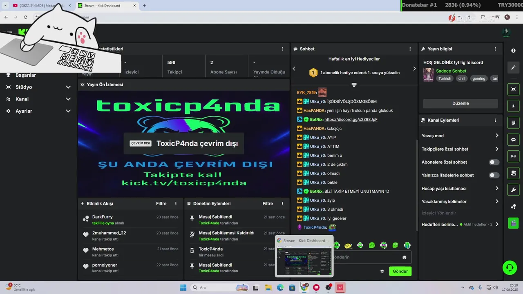This screenshot has height=294, width=523.
Task: Collapse the weekly gifters banner arrow
Action: [354, 85]
